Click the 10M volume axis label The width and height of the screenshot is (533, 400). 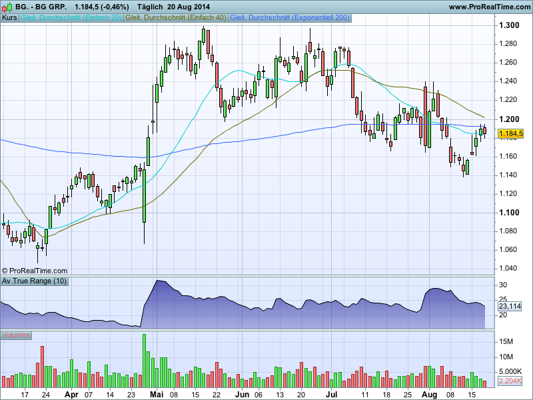pyautogui.click(x=506, y=357)
